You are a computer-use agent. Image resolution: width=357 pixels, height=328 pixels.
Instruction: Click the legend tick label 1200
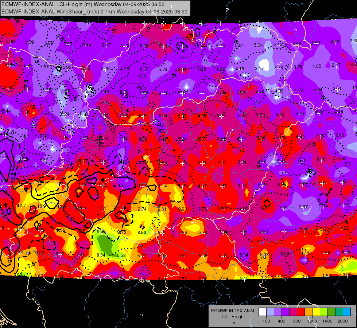(312, 321)
